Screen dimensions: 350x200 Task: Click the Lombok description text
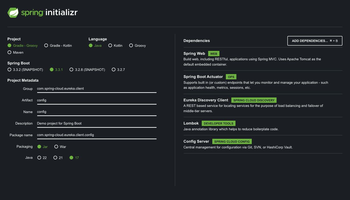(231, 129)
